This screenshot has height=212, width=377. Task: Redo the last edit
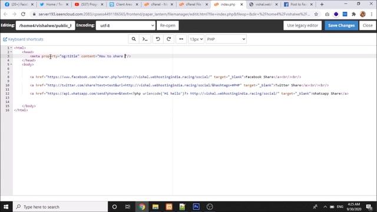coord(169,39)
